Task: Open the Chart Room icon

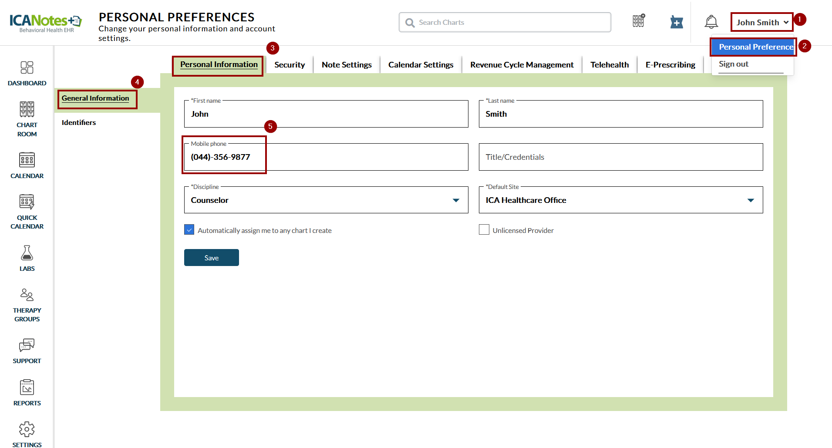Action: [27, 110]
